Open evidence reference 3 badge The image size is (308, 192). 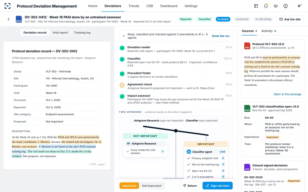click(x=223, y=164)
